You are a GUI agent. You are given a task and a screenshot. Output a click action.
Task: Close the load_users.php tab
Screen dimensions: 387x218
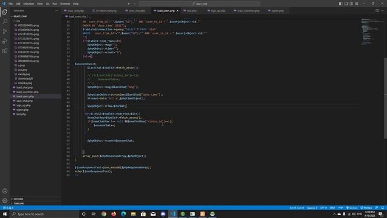click(177, 11)
